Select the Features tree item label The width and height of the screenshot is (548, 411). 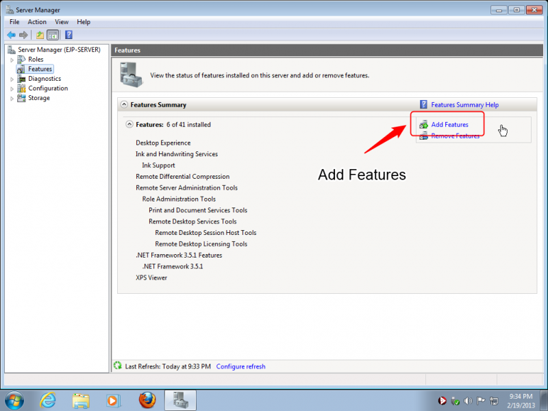click(40, 69)
